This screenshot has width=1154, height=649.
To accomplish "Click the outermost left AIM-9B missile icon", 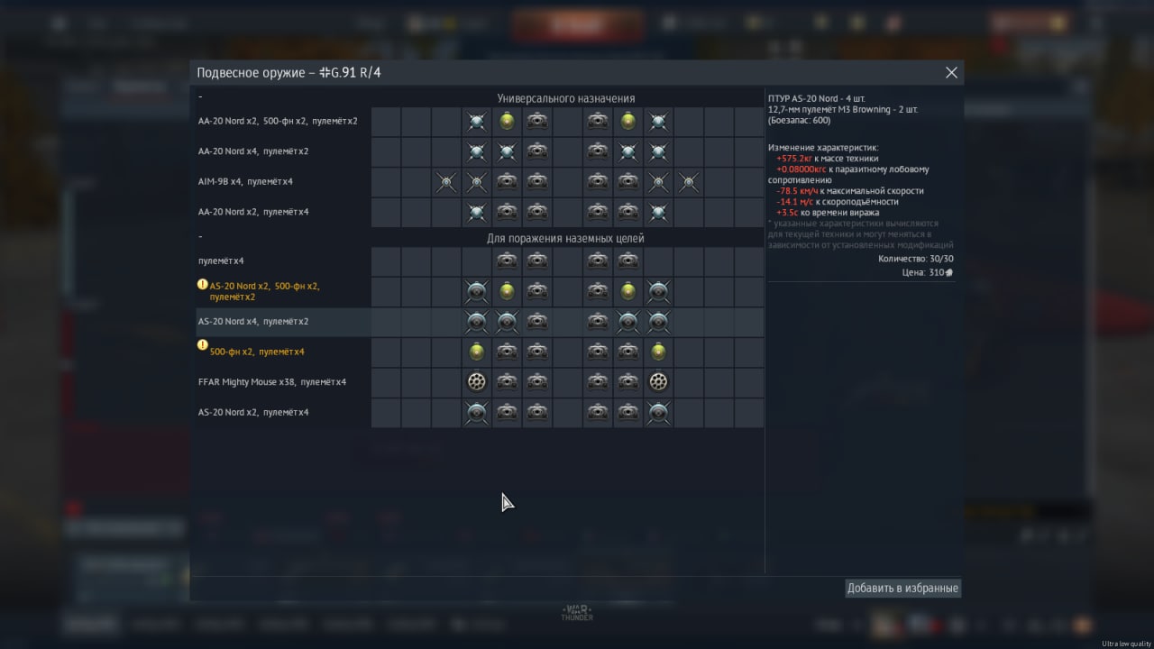I will [446, 182].
